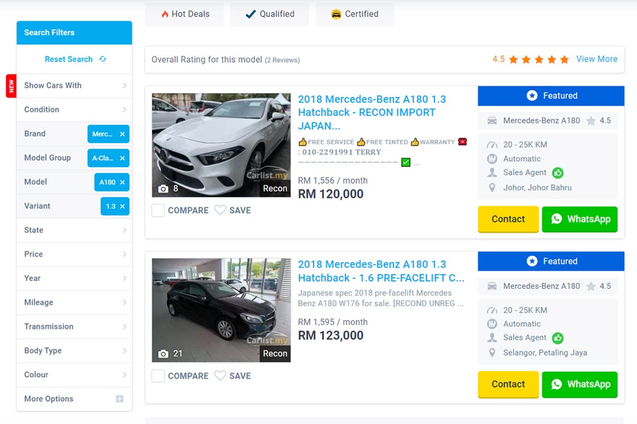Switch to the Certified tab
Screen dimensions: 637x424
point(355,14)
